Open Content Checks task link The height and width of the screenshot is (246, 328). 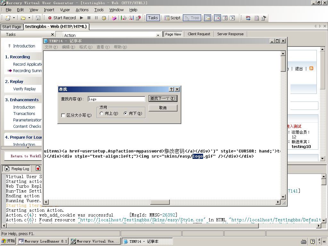coord(27,126)
